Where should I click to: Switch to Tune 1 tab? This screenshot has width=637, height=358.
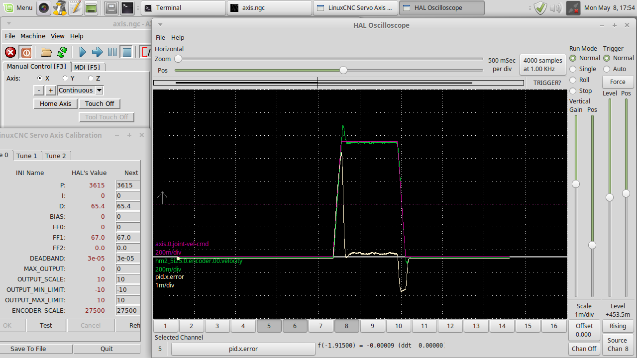tap(27, 156)
